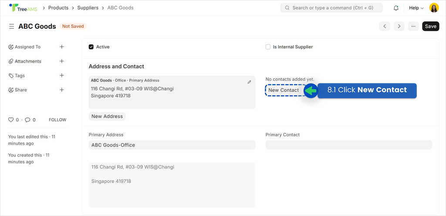Image resolution: width=446 pixels, height=216 pixels.
Task: Click the Address and Contact section heading
Action: [116, 66]
